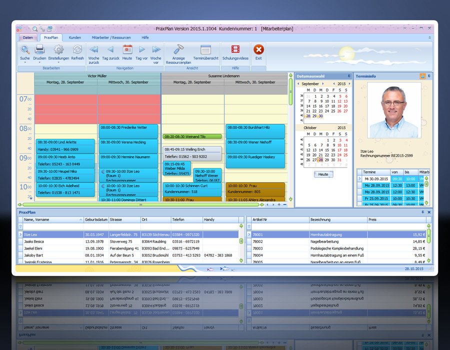The image size is (450, 350).
Task: Pin the Termininfo panel
Action: [429, 76]
